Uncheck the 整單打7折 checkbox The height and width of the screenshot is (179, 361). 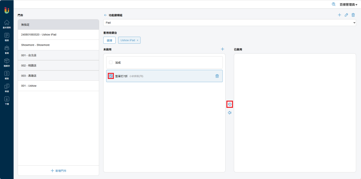coord(111,76)
